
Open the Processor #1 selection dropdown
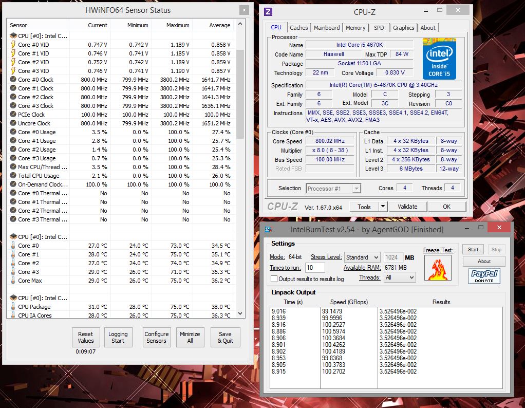pyautogui.click(x=333, y=189)
